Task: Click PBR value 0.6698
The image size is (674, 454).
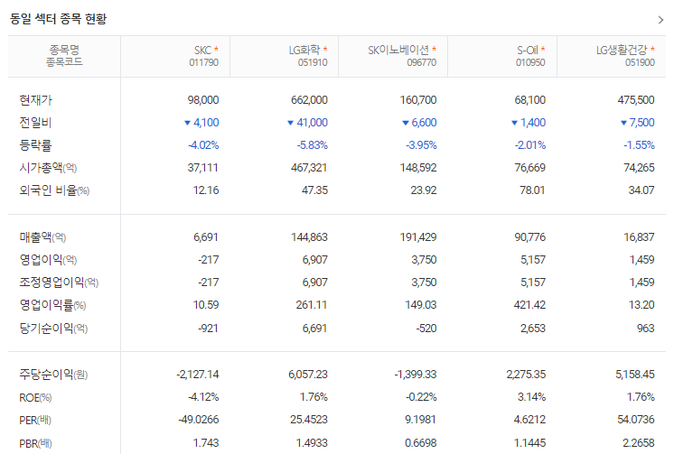Action: [x=421, y=443]
